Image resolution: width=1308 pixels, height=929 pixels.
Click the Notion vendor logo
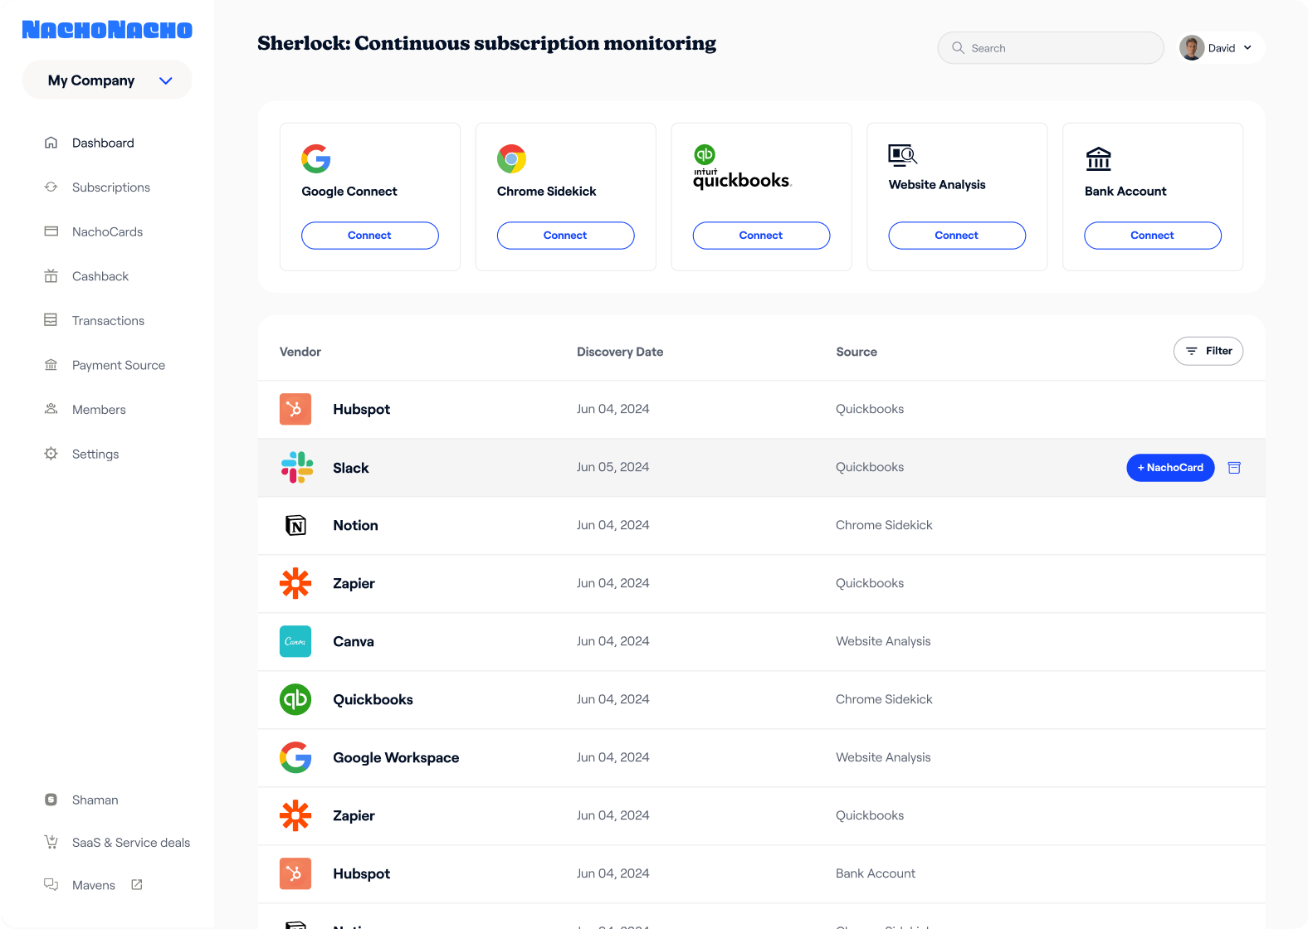[x=295, y=525]
